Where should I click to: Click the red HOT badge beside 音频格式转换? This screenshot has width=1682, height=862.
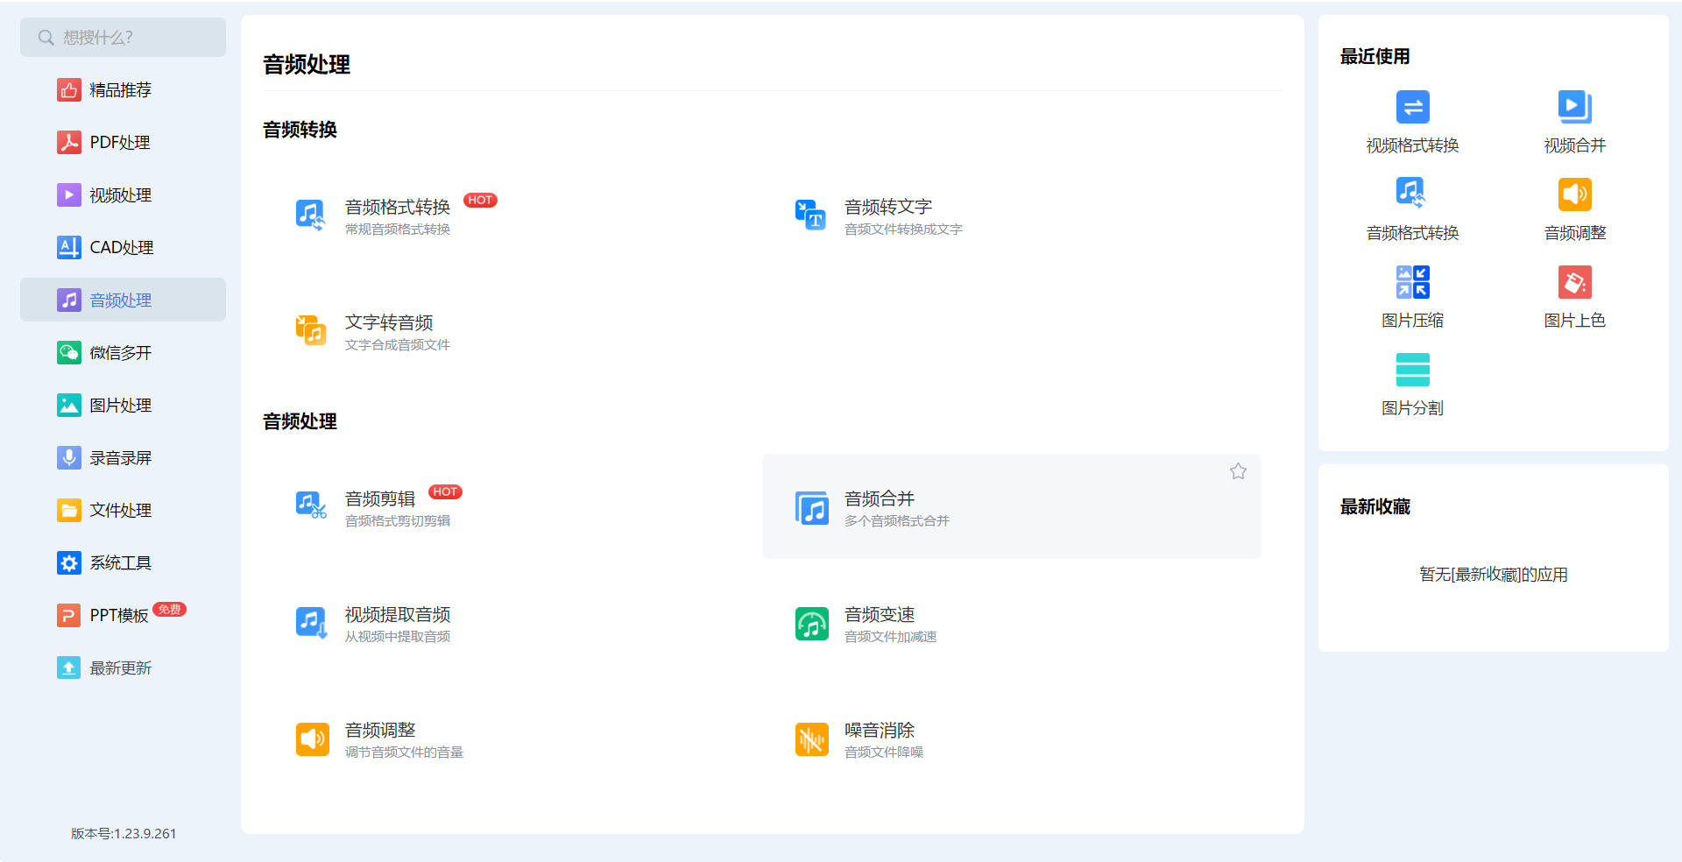click(x=480, y=200)
